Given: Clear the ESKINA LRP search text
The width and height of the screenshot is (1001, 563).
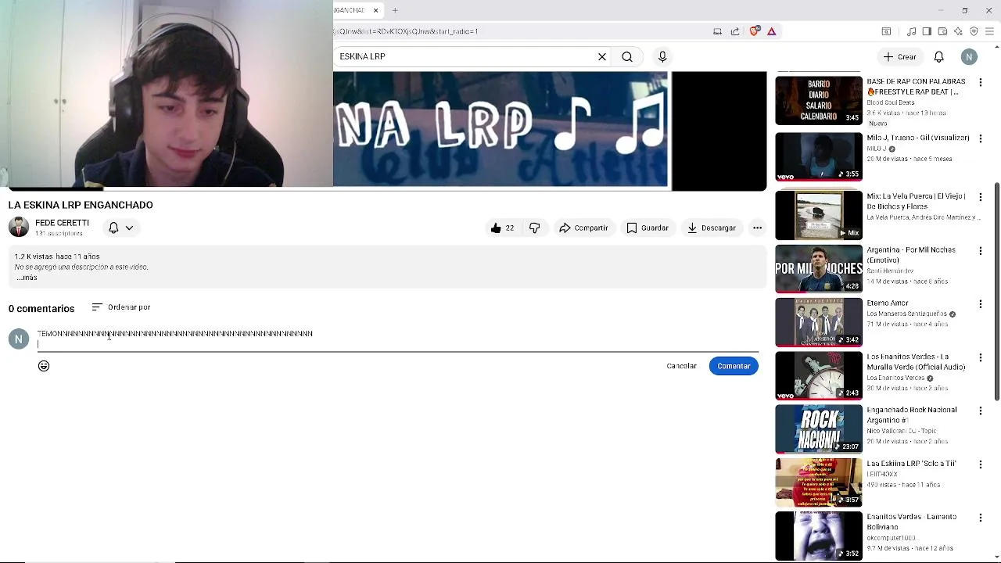Looking at the screenshot, I should [x=602, y=56].
